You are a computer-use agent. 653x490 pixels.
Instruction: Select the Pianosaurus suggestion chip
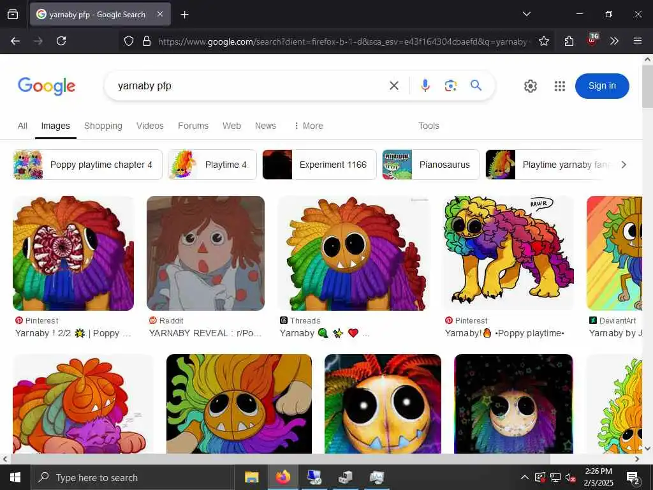pos(431,165)
